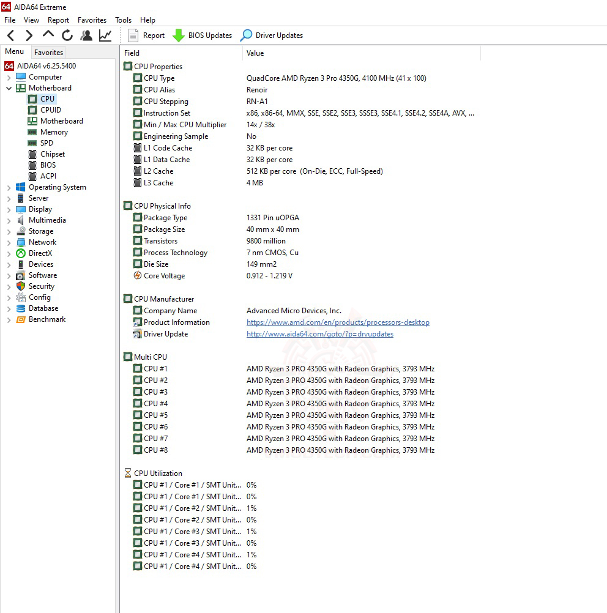Expand the Operating System node
This screenshot has height=613, width=607.
point(9,188)
